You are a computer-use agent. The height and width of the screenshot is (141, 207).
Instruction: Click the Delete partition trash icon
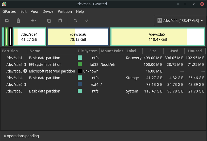[x=18, y=21]
